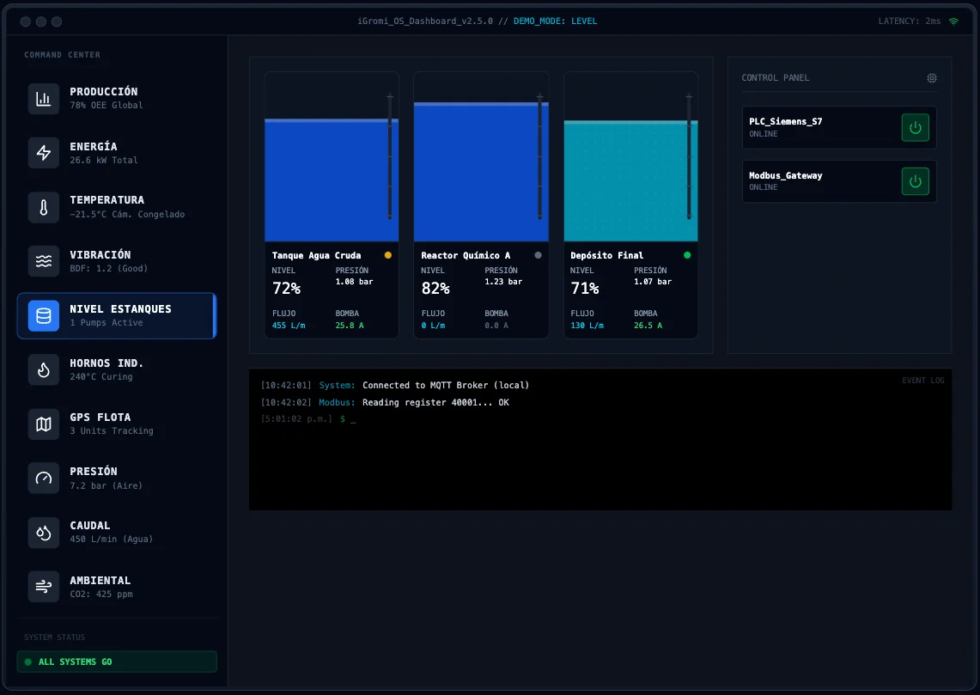Click the Vibración waves icon

coord(44,261)
